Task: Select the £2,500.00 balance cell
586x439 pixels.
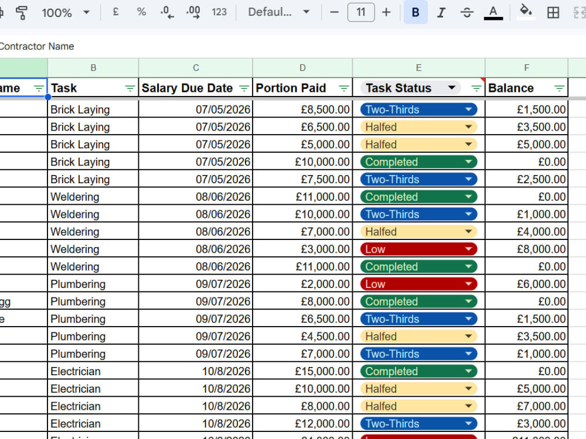Action: pos(527,179)
